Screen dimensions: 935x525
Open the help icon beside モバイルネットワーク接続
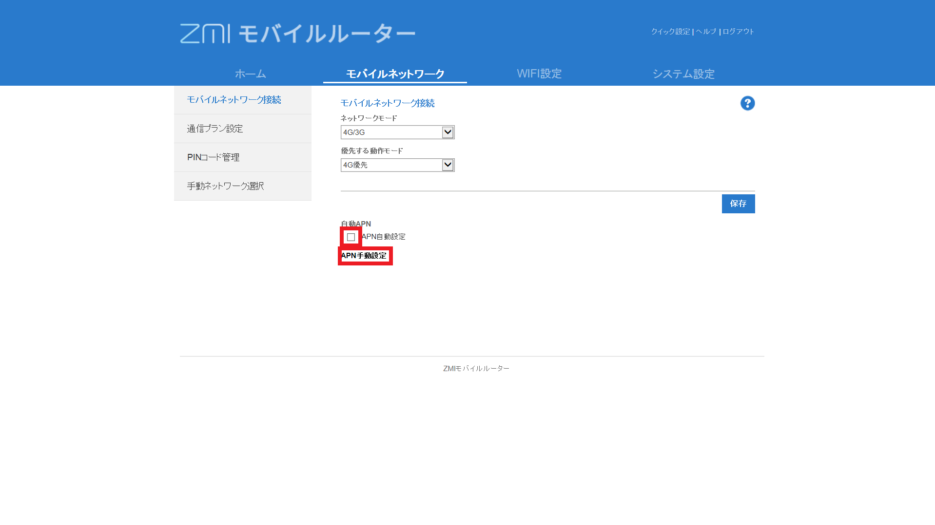tap(748, 103)
